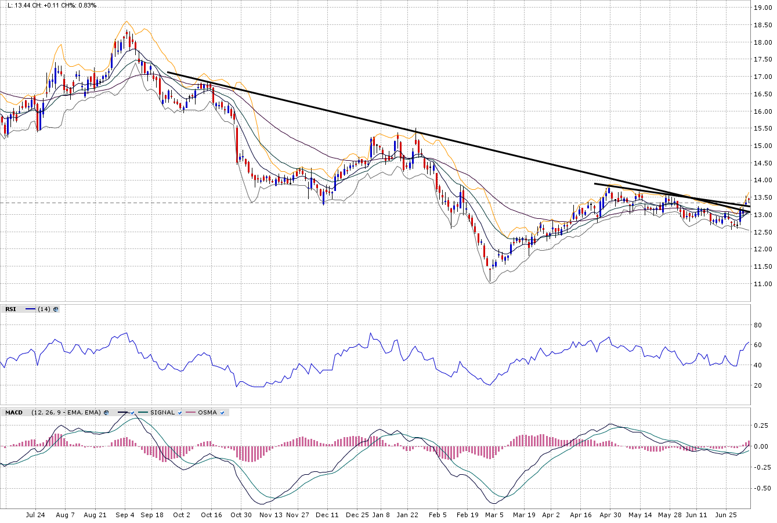The width and height of the screenshot is (777, 523).
Task: Click the 11.00 price axis label
Action: pos(762,284)
